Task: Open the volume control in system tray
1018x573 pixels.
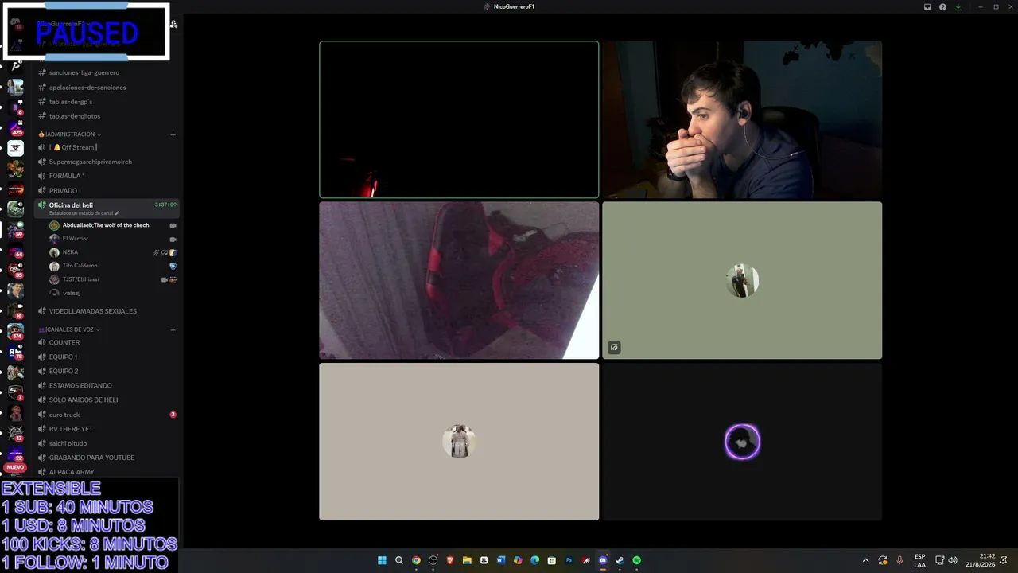Action: tap(953, 560)
